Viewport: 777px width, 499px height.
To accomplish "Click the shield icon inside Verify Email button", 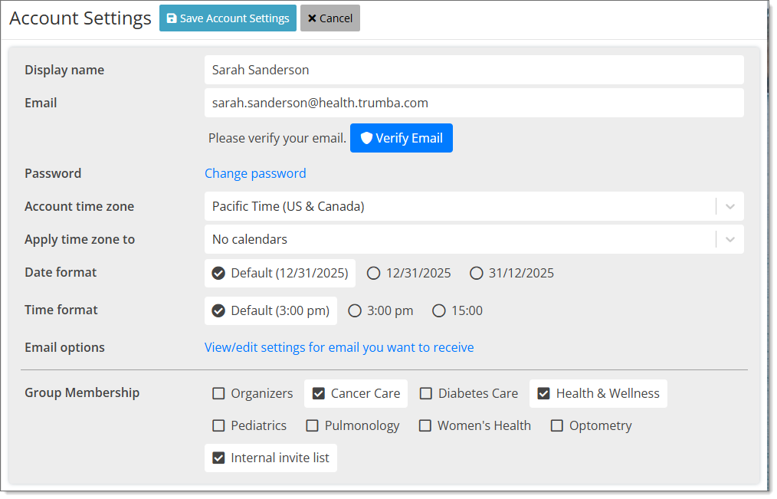I will tap(366, 138).
